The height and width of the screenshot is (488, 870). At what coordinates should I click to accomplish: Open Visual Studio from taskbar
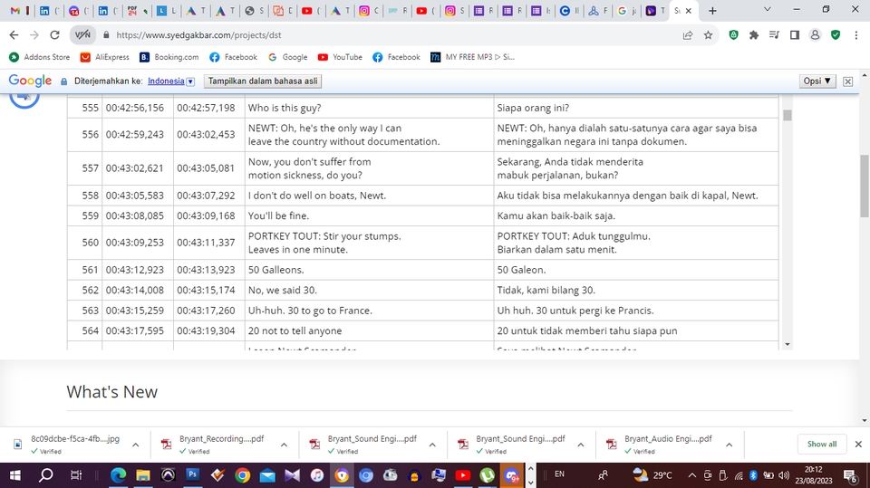pos(292,475)
